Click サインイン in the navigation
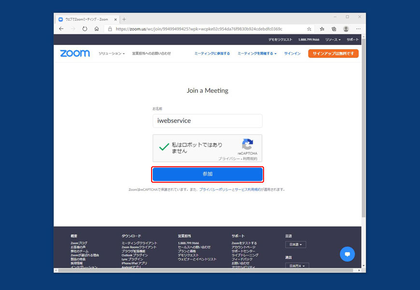 (x=292, y=53)
